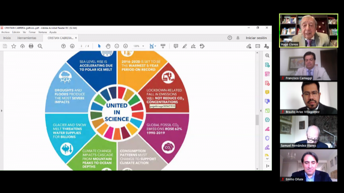
Task: Open the Help question mark icon
Action: [230, 38]
